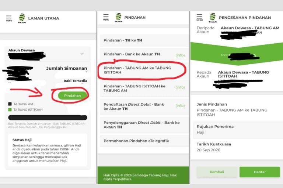Click the Hantar button
The width and height of the screenshot is (283, 188).
[x=260, y=172]
